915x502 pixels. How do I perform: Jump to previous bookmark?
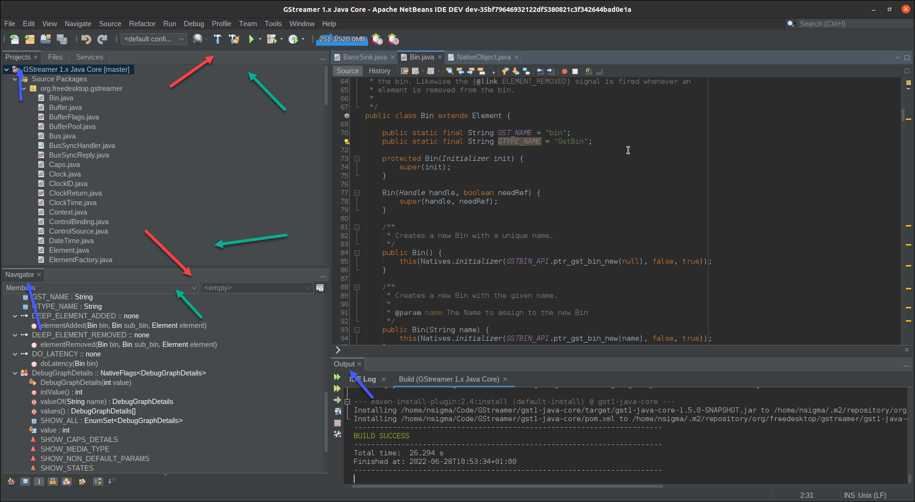[x=505, y=71]
